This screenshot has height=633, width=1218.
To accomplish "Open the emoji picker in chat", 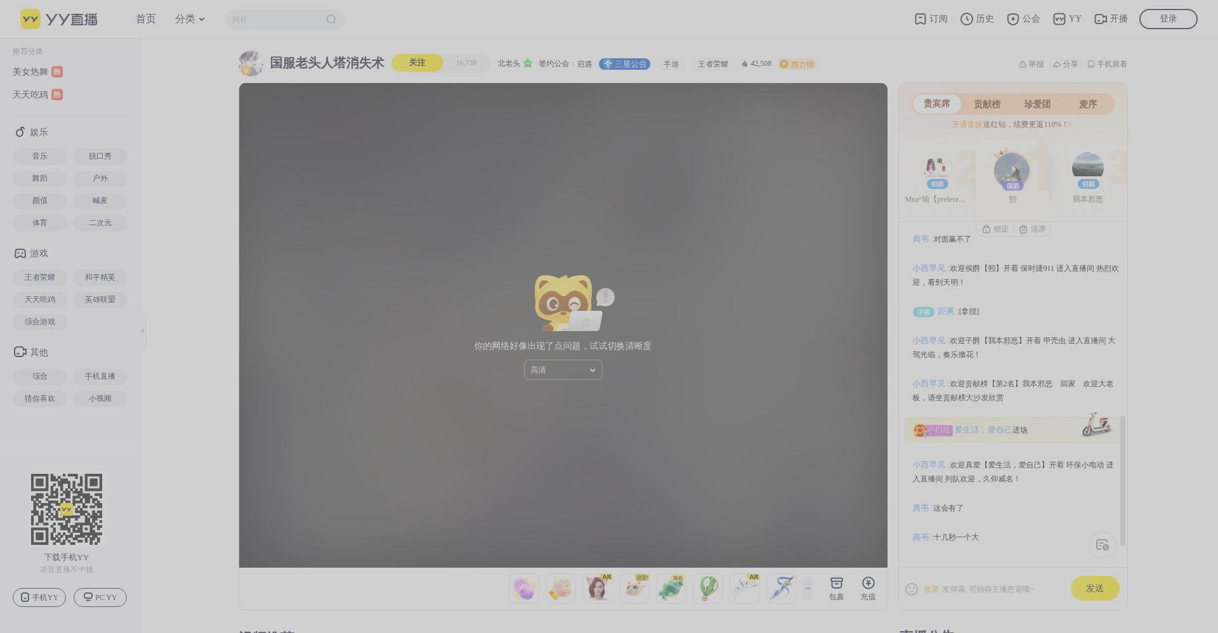I will (912, 589).
